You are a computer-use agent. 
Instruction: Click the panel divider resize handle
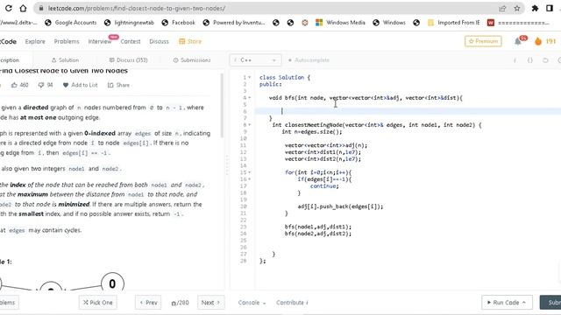[x=227, y=165]
